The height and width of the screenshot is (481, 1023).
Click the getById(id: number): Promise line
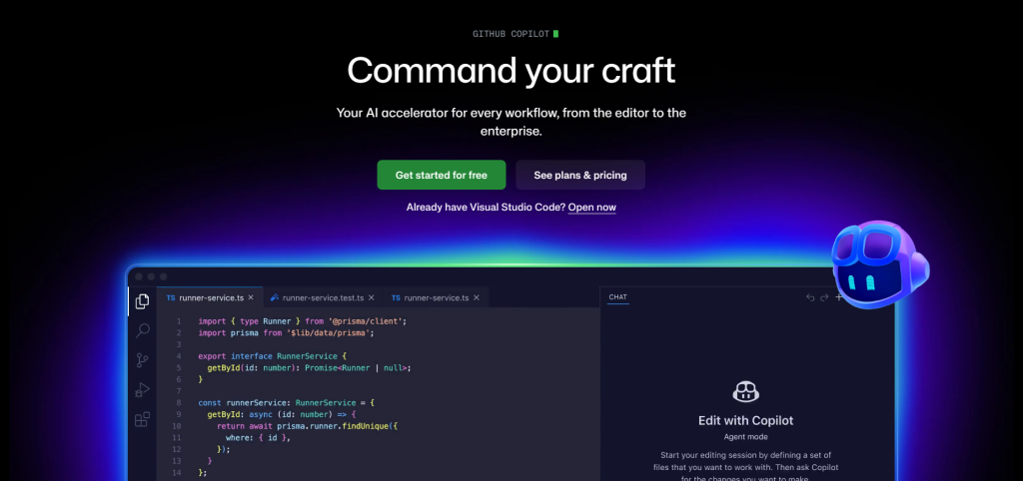pos(310,367)
